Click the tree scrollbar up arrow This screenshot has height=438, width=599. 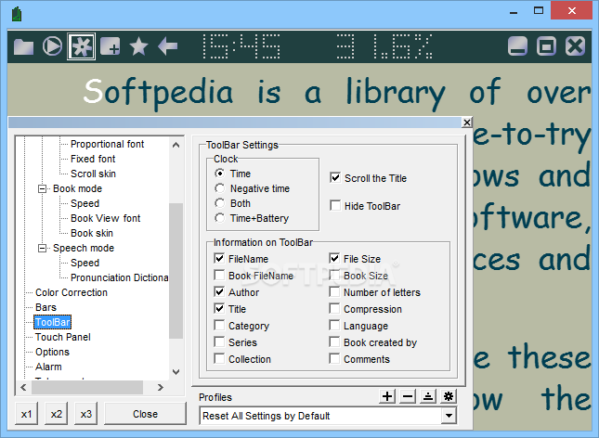[x=176, y=145]
